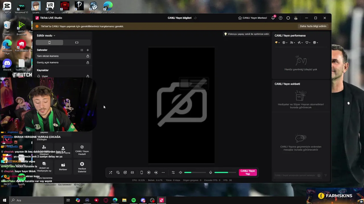Adjust the speaker volume slider
The height and width of the screenshot is (204, 364).
pyautogui.click(x=195, y=173)
